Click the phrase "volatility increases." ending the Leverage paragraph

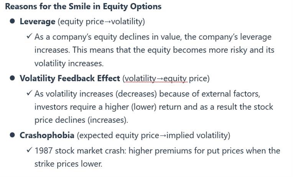pyautogui.click(x=68, y=63)
